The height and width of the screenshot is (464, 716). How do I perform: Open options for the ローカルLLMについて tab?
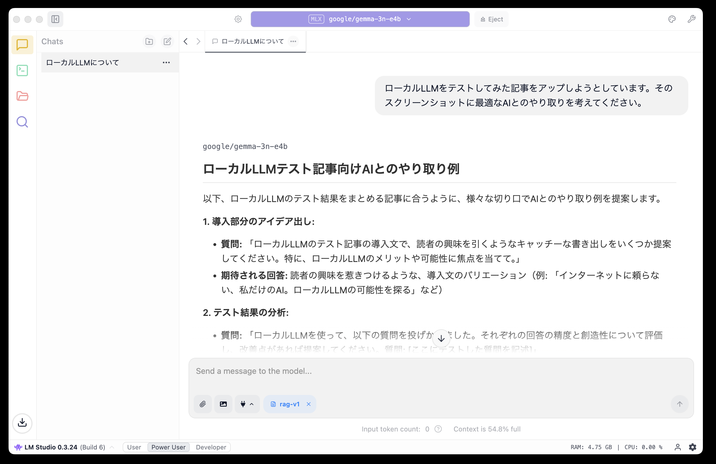point(293,42)
